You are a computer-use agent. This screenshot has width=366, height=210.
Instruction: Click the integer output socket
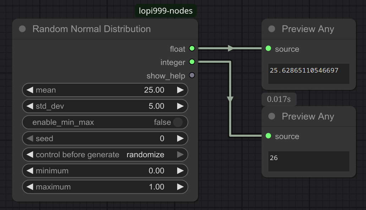point(192,62)
